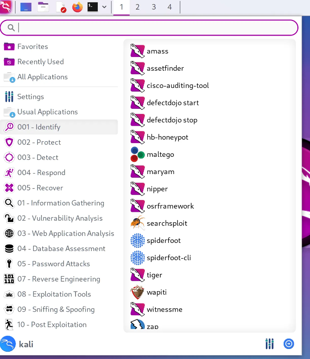310x359 pixels.
Task: Launch cisco-auditing-tool
Action: [209, 85]
